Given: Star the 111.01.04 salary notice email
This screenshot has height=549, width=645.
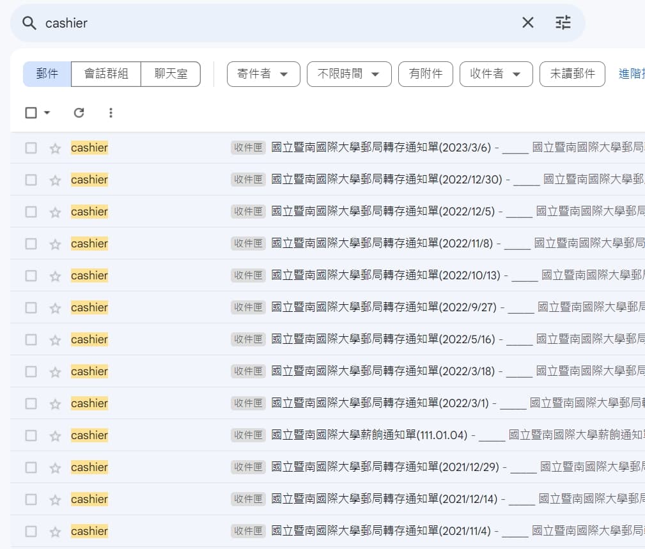Looking at the screenshot, I should [55, 435].
